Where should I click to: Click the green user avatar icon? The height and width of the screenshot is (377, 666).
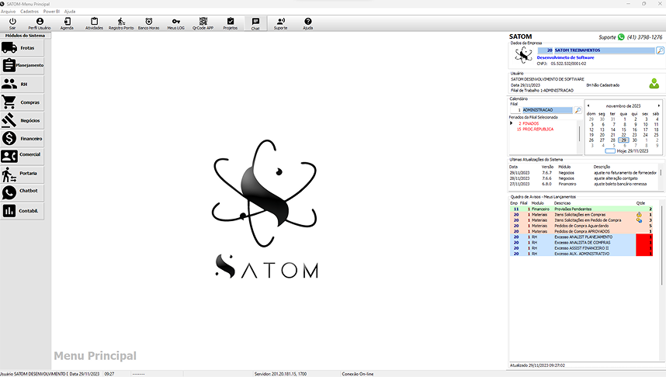(654, 84)
